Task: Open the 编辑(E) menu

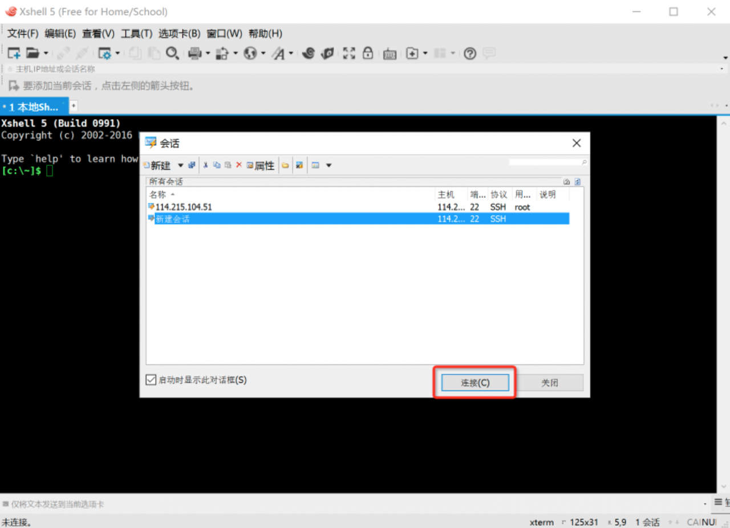Action: point(60,34)
